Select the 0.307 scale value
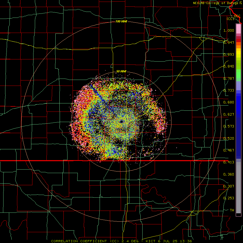This screenshot has height=243, width=243. point(229,186)
